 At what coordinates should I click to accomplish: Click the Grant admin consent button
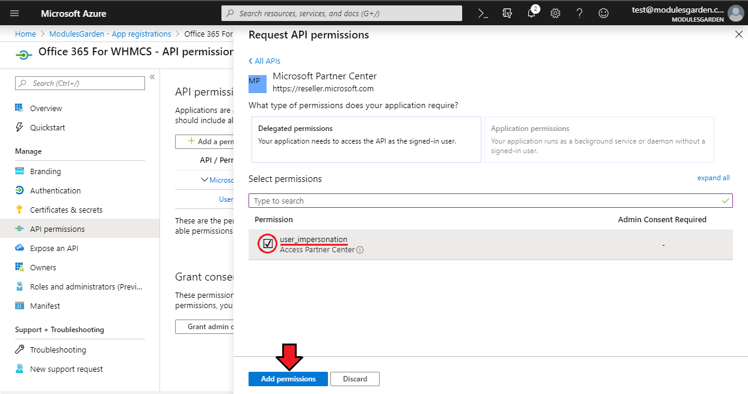click(205, 326)
